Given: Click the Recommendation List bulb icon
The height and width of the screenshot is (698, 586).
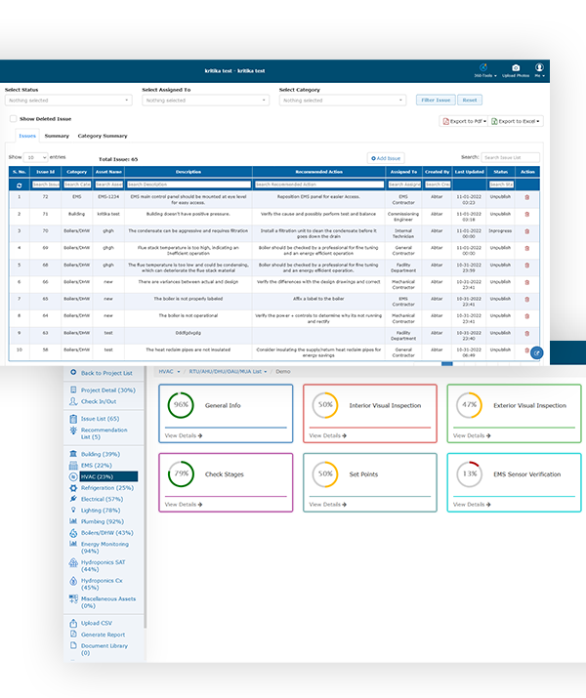Looking at the screenshot, I should point(73,430).
